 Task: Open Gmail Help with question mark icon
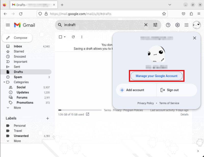(168, 25)
